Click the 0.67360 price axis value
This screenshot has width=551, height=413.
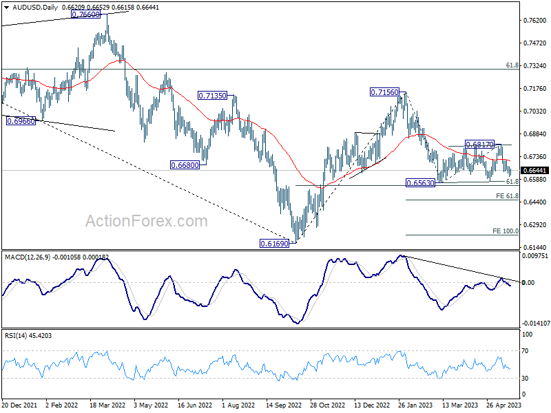point(535,157)
